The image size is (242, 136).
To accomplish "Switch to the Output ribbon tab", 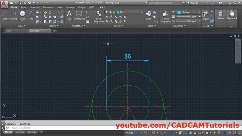I will [x=82, y=7].
